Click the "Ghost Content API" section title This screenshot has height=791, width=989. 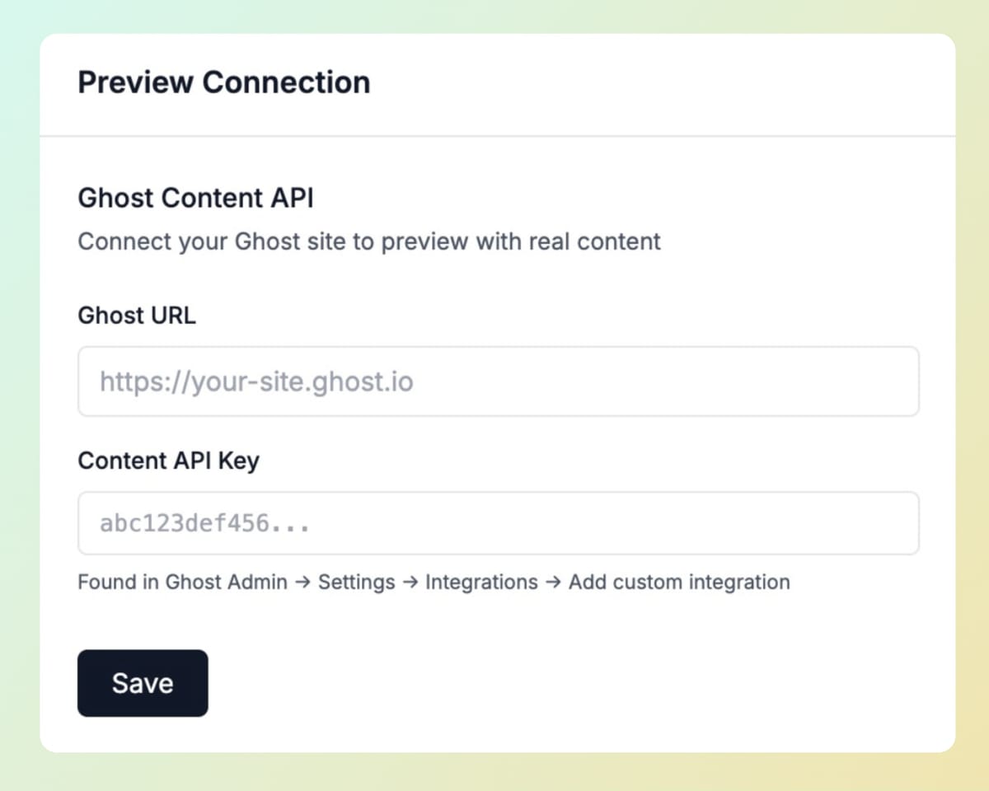pyautogui.click(x=195, y=199)
